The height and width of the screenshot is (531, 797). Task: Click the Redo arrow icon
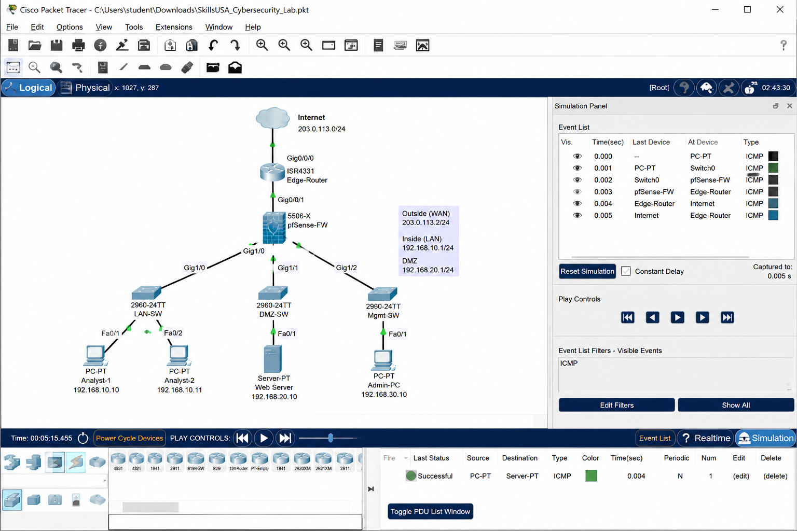(235, 46)
